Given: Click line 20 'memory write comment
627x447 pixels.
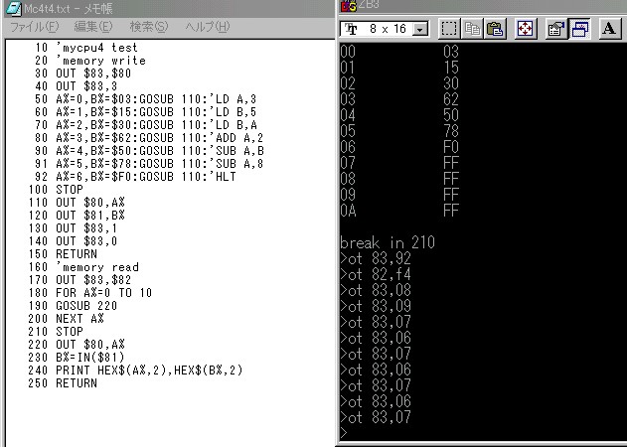Looking at the screenshot, I should [90, 61].
